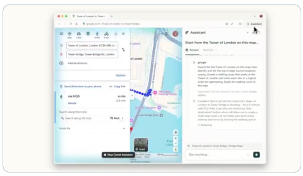303x176 pixels.
Task: Click the square icon left of Assistant button
Action: point(240,24)
